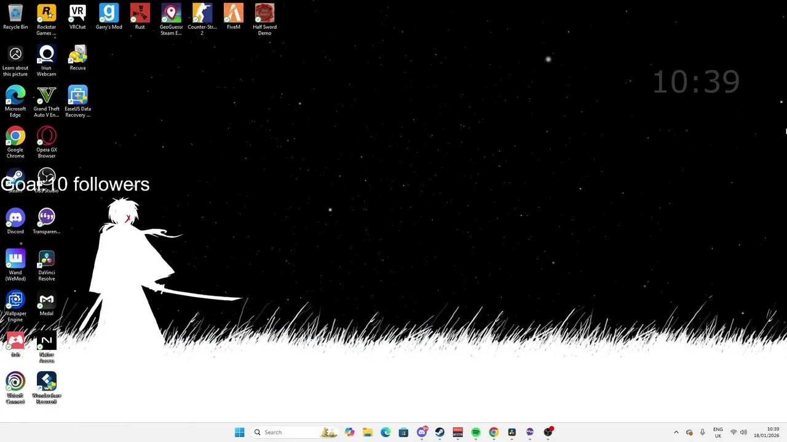Select the VRChat desktop icon
This screenshot has height=442, width=787.
77,17
